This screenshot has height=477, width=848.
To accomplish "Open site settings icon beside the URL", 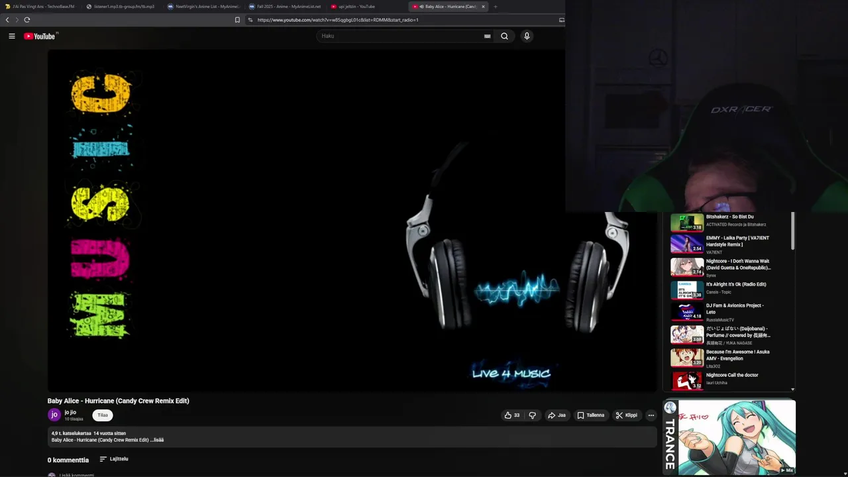I will pyautogui.click(x=250, y=20).
